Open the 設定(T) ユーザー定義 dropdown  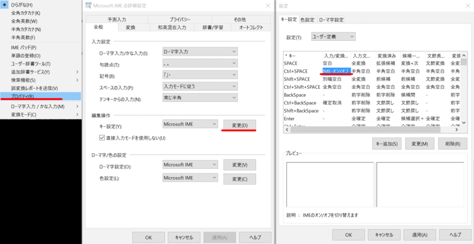pyautogui.click(x=334, y=37)
